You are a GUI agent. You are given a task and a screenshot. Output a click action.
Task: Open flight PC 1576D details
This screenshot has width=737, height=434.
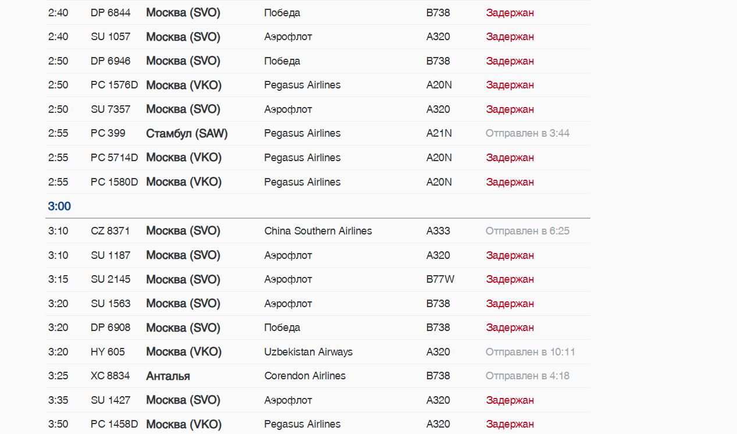pyautogui.click(x=114, y=85)
